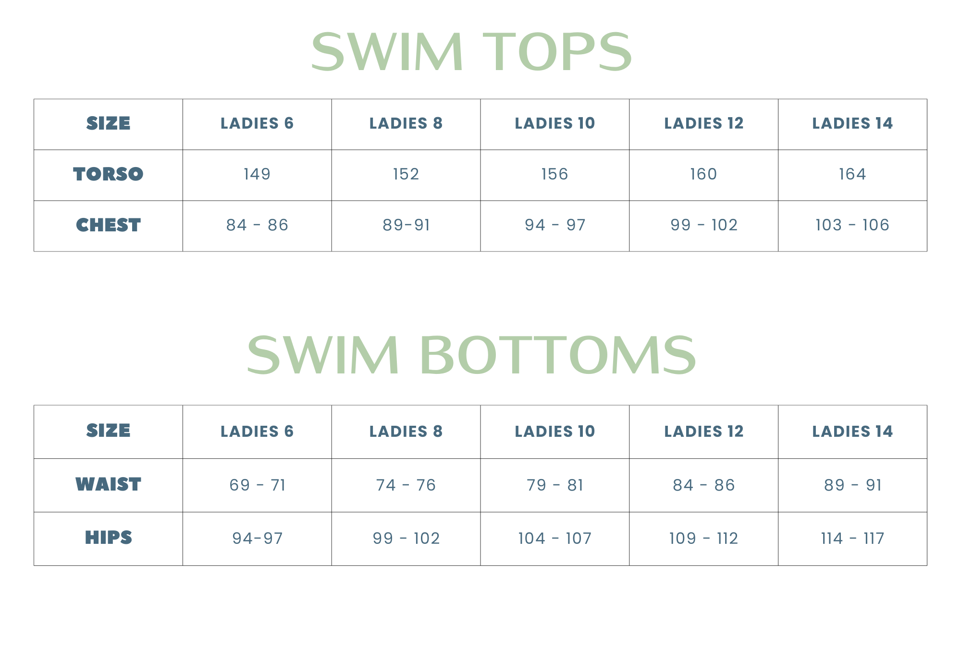The height and width of the screenshot is (672, 961).
Task: Select torso value 156
Action: [x=554, y=174]
